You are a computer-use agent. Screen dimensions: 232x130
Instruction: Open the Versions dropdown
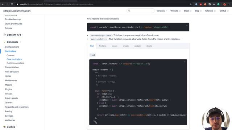[162, 11]
